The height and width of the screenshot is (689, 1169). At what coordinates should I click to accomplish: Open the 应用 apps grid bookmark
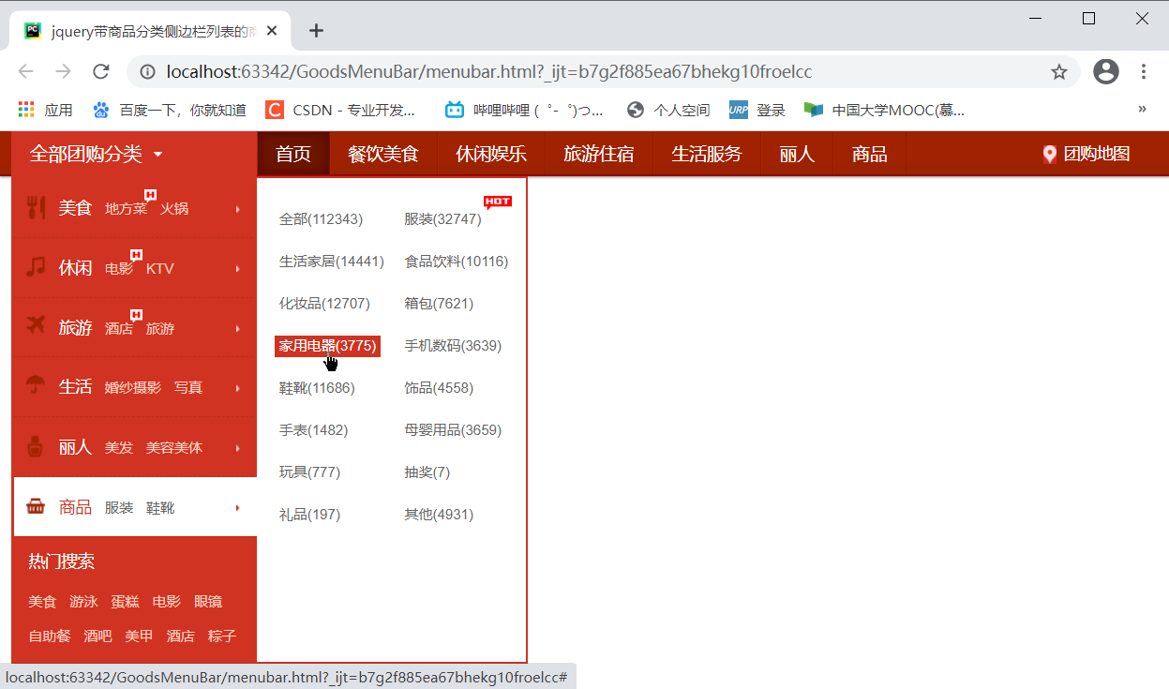click(45, 110)
